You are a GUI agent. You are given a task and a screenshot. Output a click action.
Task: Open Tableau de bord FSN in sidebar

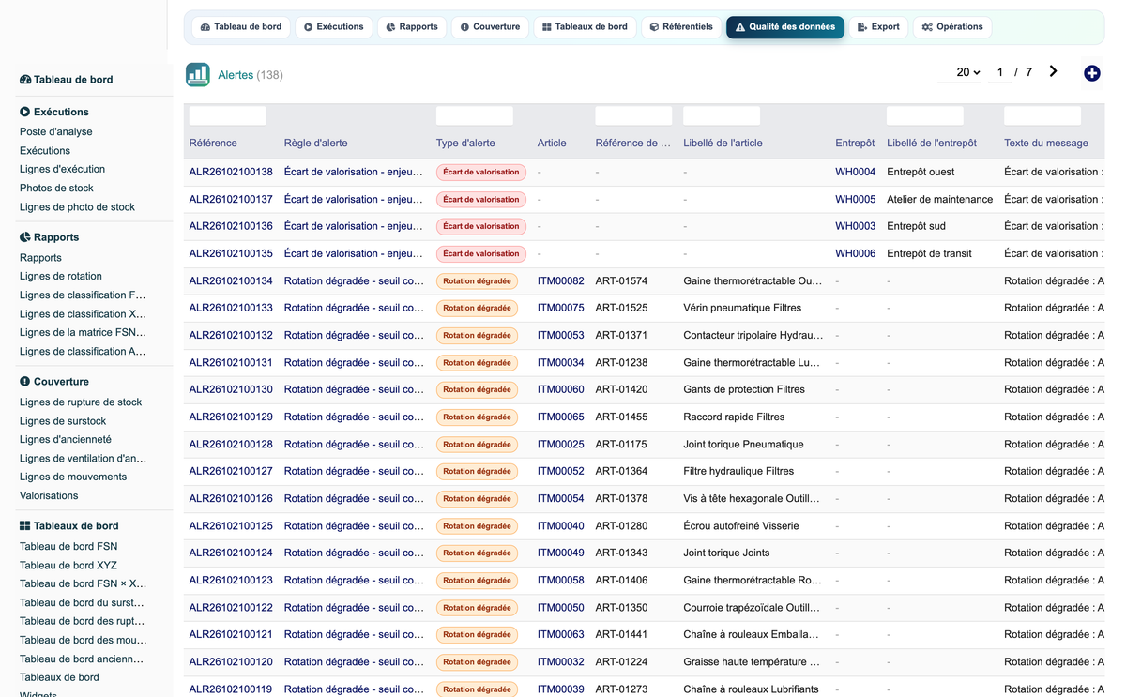(68, 547)
